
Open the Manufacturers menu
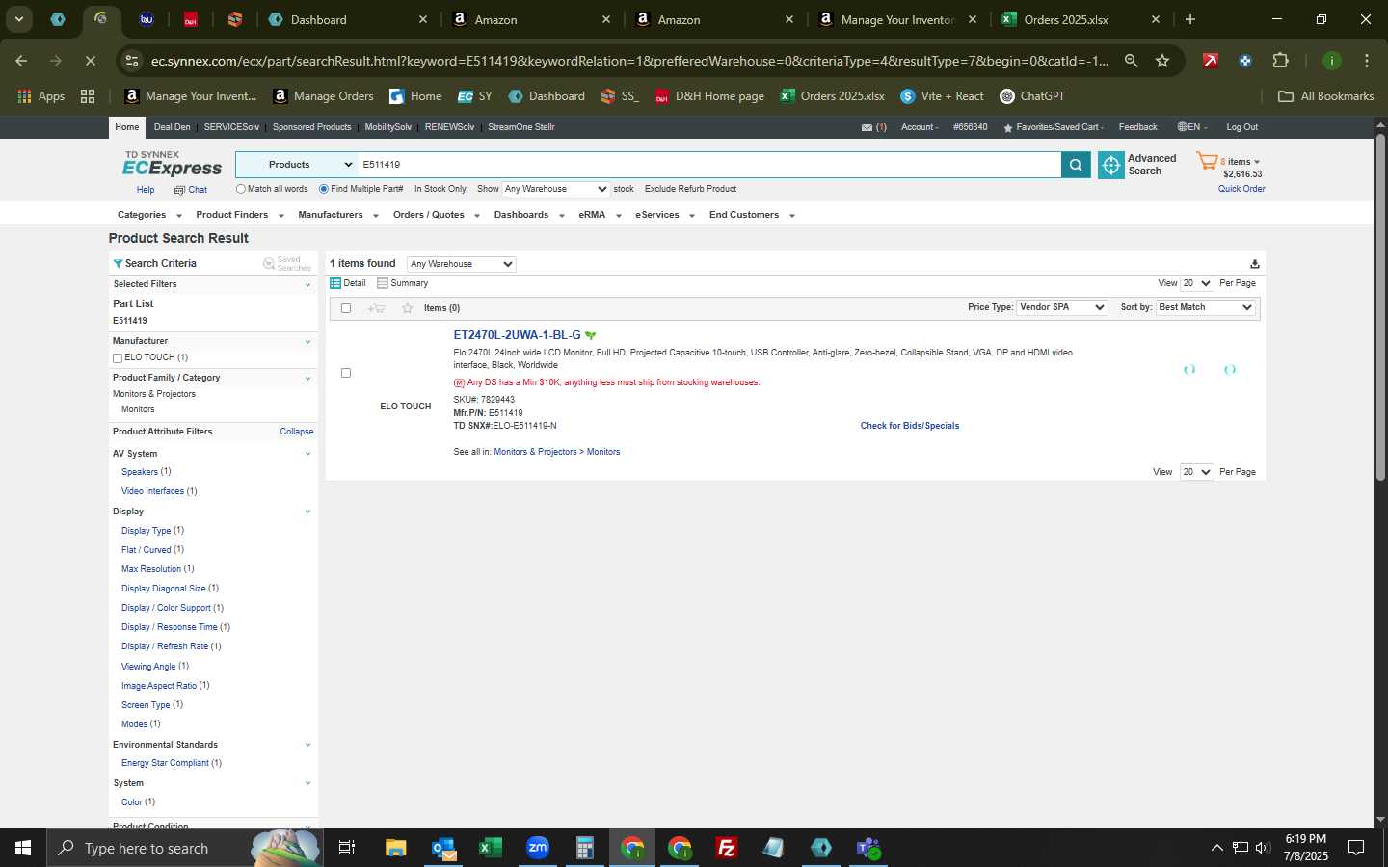click(338, 215)
